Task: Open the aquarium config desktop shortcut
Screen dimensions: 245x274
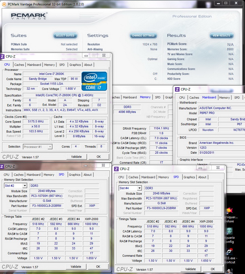Action: (x=229, y=231)
